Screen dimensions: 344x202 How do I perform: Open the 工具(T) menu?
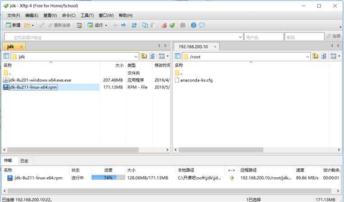(x=87, y=15)
